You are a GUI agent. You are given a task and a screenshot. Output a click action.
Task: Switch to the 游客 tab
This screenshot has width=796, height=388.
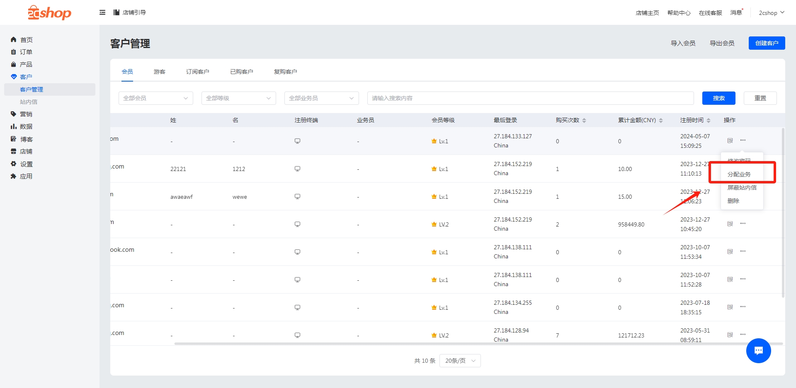160,72
